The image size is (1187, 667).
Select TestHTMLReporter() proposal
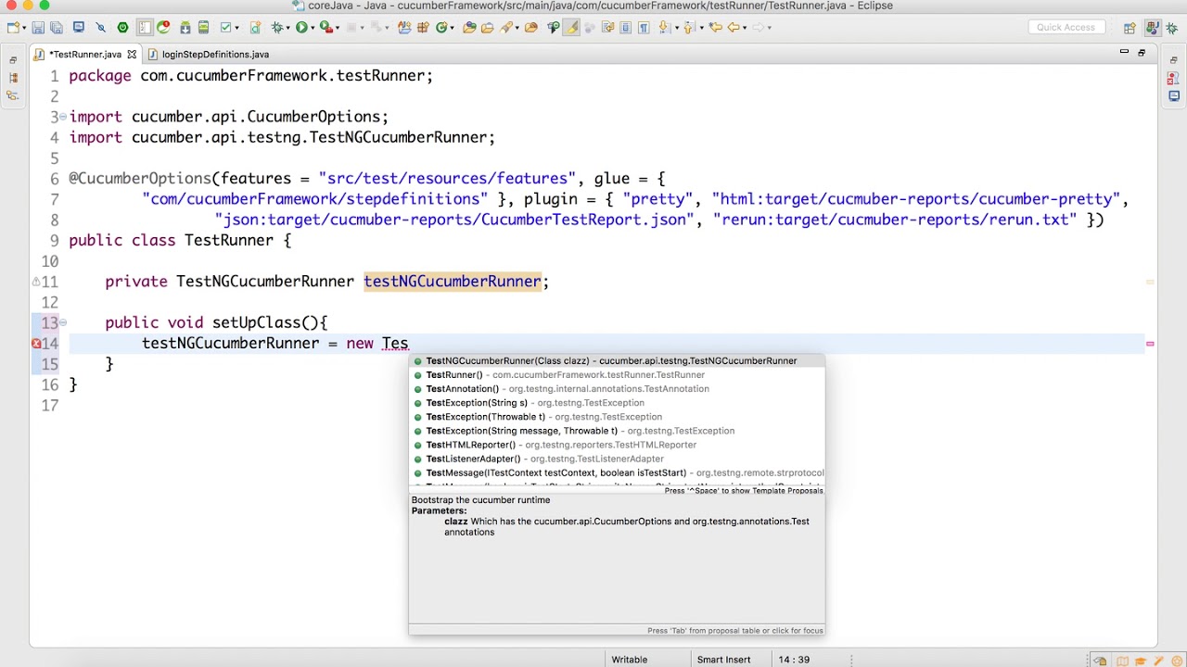point(617,445)
